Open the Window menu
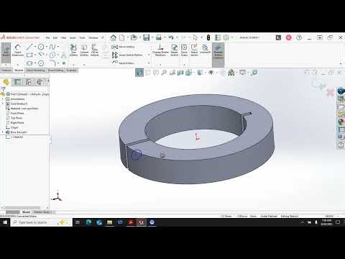Viewport: 345px width, 259px height. (x=93, y=37)
